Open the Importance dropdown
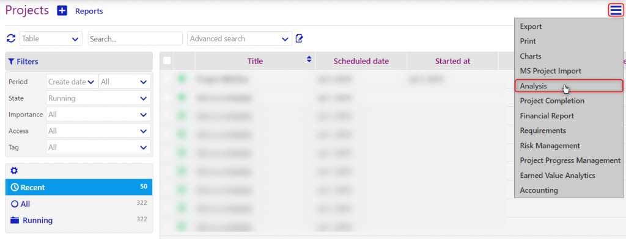Screen dimensions: 626x239 (98, 115)
